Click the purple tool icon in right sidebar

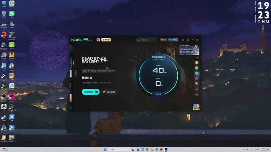click(x=197, y=78)
